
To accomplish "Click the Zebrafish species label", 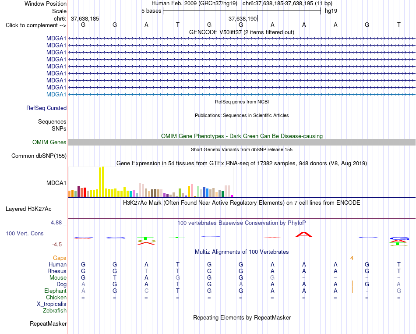I will click(55, 311).
